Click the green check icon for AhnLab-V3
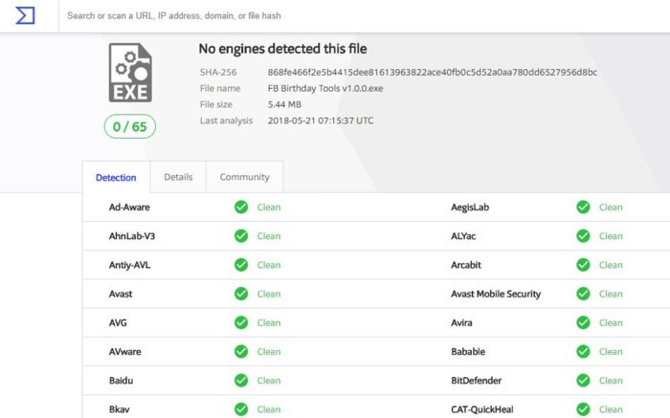The height and width of the screenshot is (418, 670). pyautogui.click(x=241, y=235)
